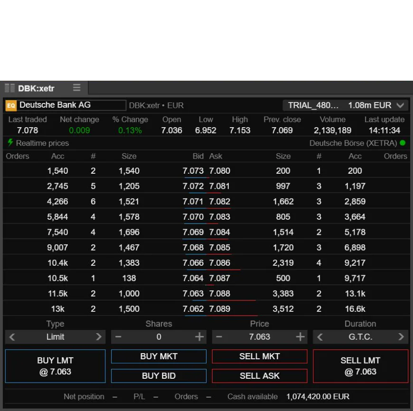This screenshot has height=411, width=413.
Task: Select bid price 7.068
Action: (193, 247)
